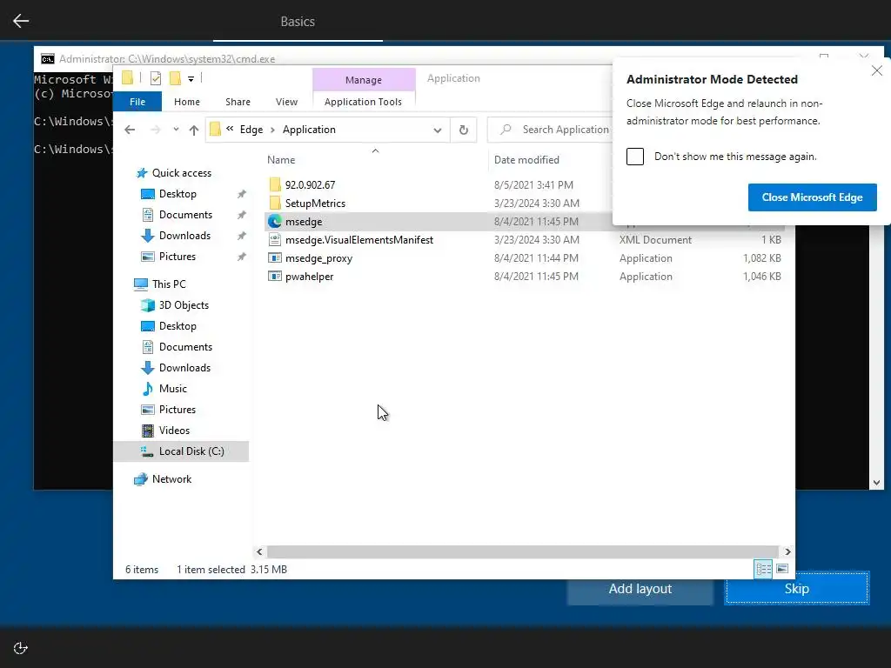Click the ease of access icon at bottom-left

tap(21, 648)
